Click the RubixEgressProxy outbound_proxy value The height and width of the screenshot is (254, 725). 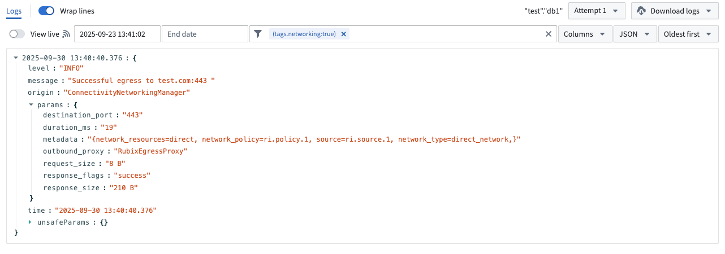tap(150, 151)
